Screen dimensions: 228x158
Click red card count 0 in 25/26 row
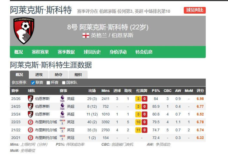pos(144,99)
